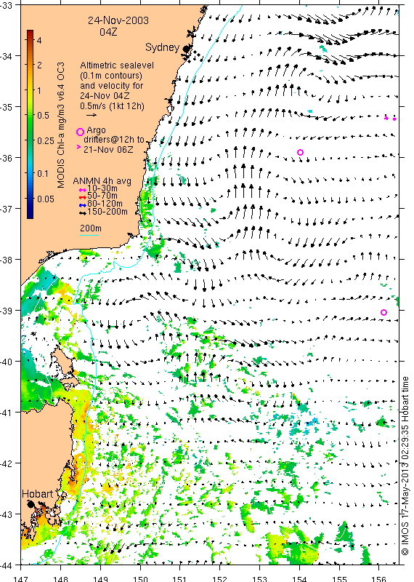414x582 pixels.
Task: Click the Hobart city label
Action: click(38, 494)
